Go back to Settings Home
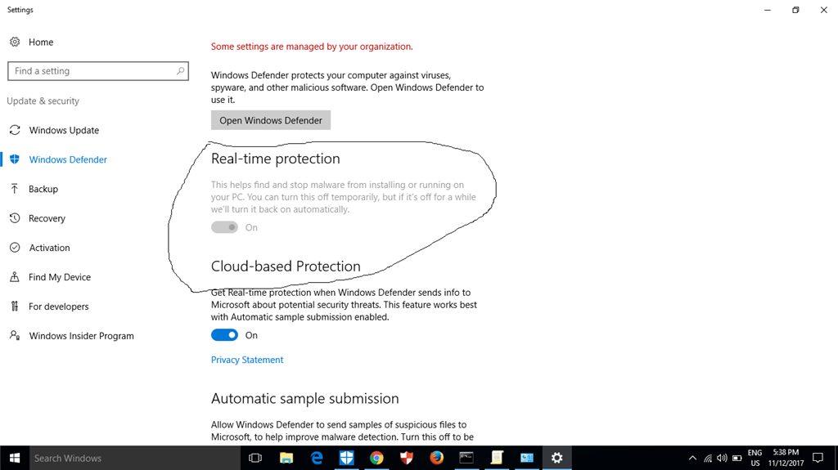Viewport: 838px width, 470px height. tap(41, 42)
